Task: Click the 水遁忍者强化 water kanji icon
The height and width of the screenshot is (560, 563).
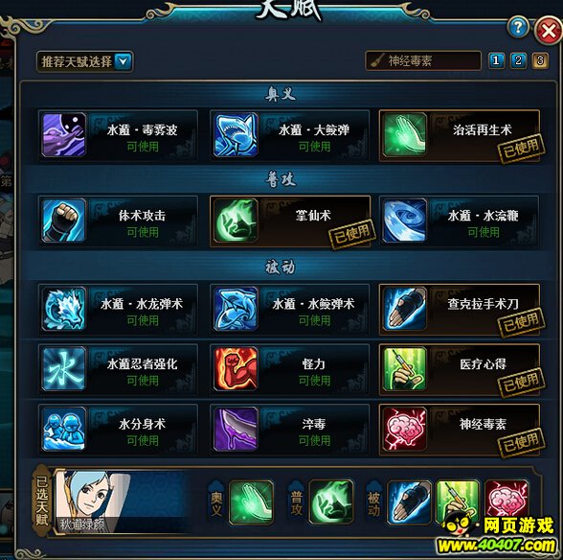Action: tap(64, 368)
